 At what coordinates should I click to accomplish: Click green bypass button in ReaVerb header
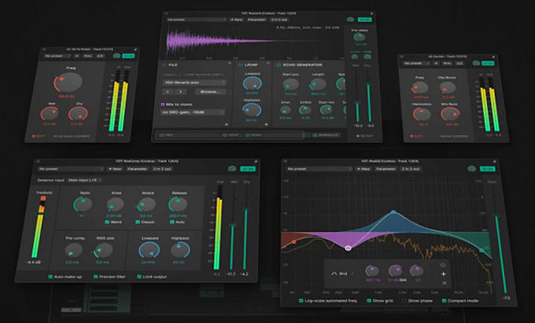(365, 20)
